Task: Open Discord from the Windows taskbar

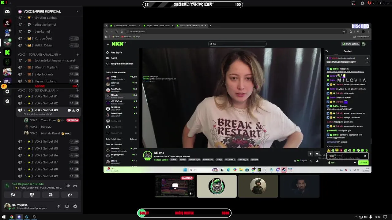Action: pyautogui.click(x=19, y=217)
